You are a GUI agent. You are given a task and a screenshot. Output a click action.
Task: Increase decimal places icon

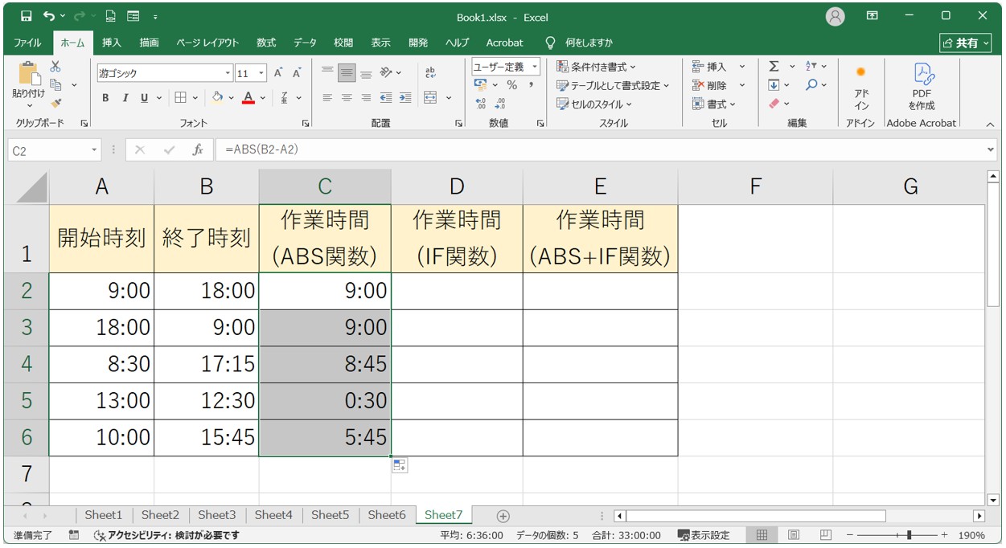481,104
